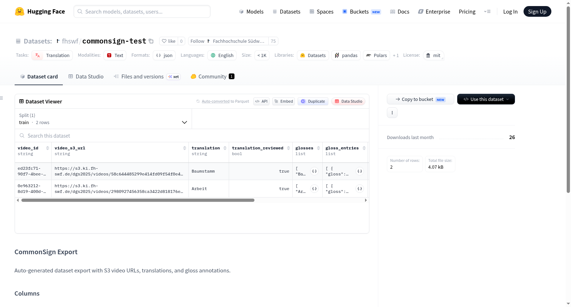The image size is (571, 307).
Task: Open the Data Studio tab
Action: click(x=86, y=77)
